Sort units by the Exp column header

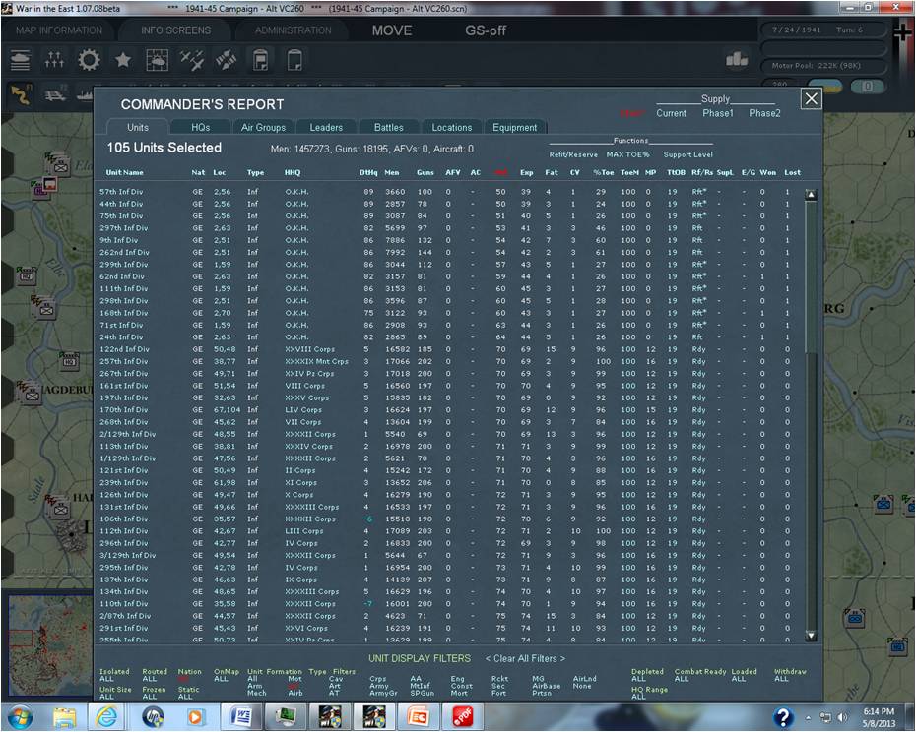tap(526, 173)
